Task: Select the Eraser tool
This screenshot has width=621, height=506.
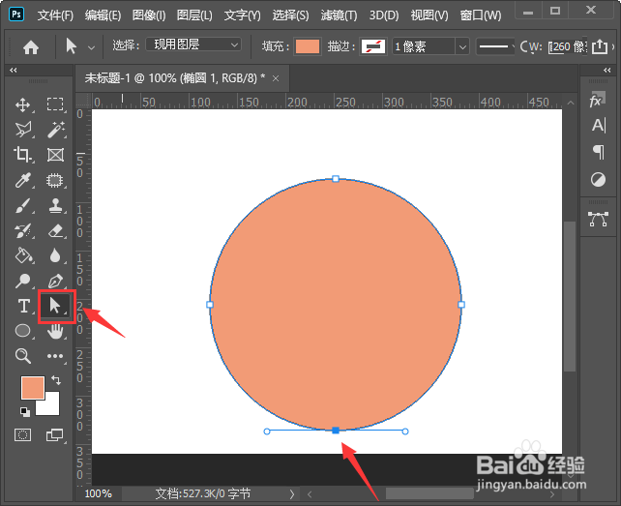Action: (55, 231)
